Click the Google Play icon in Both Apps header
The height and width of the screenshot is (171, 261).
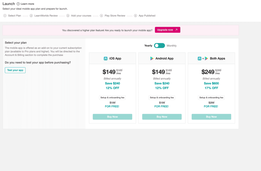click(206, 59)
